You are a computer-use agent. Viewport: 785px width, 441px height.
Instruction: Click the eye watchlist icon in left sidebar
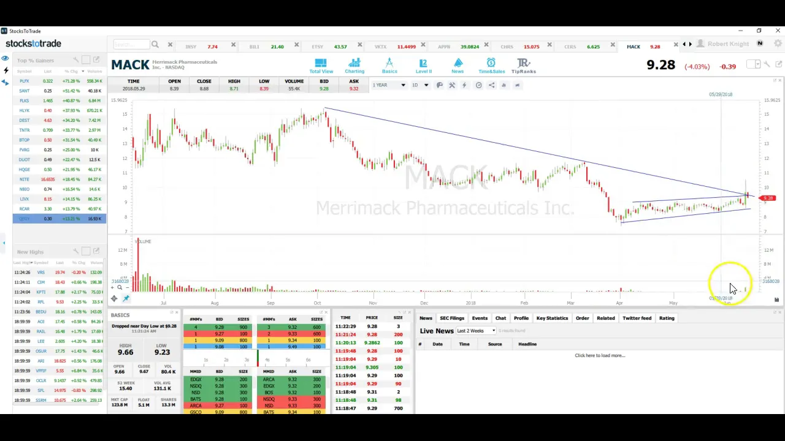5,58
